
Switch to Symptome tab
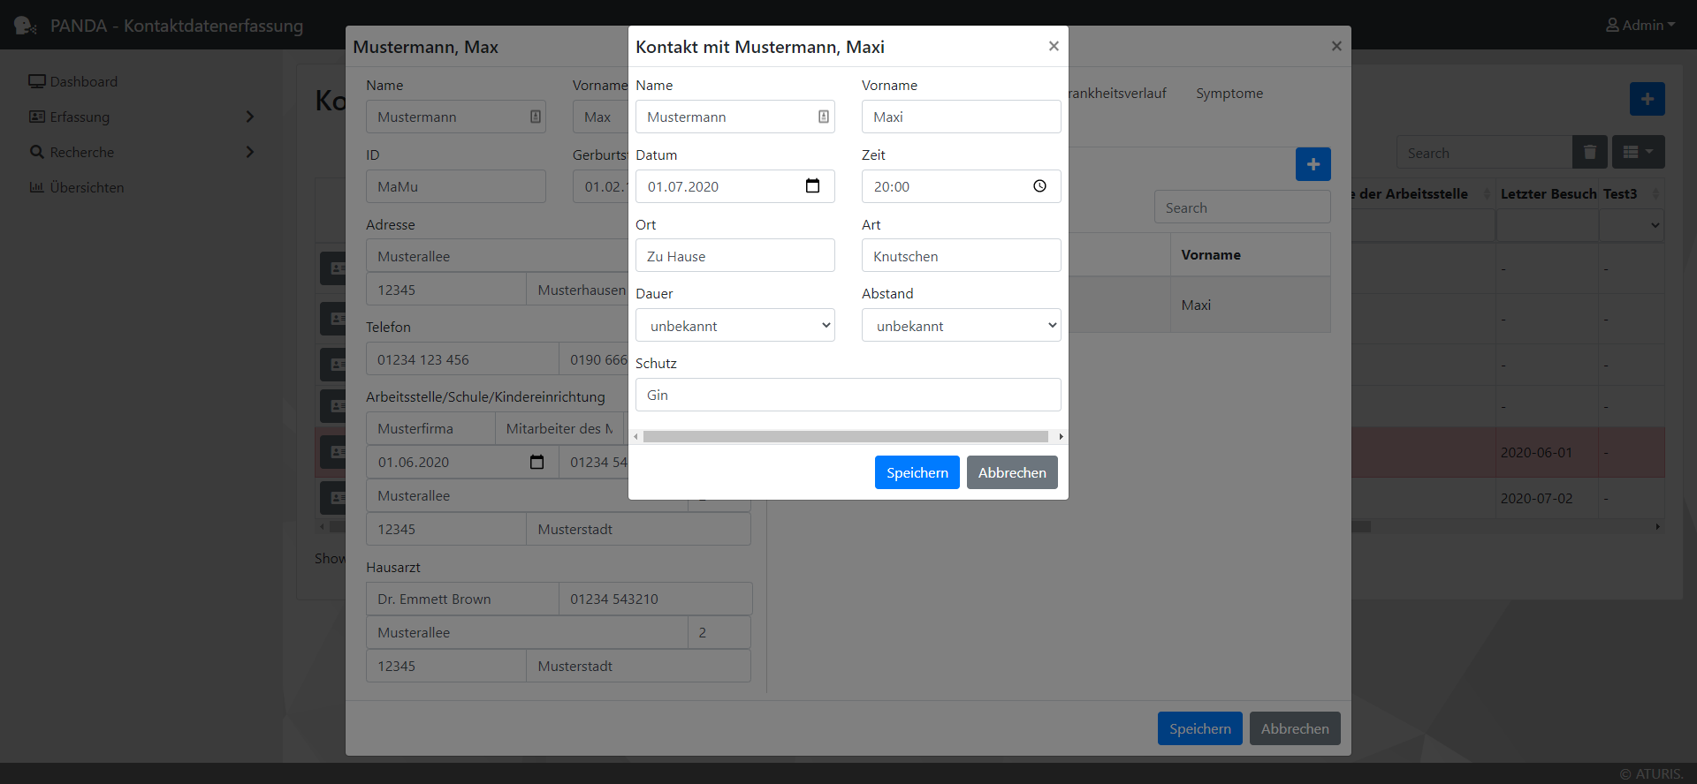pyautogui.click(x=1229, y=94)
